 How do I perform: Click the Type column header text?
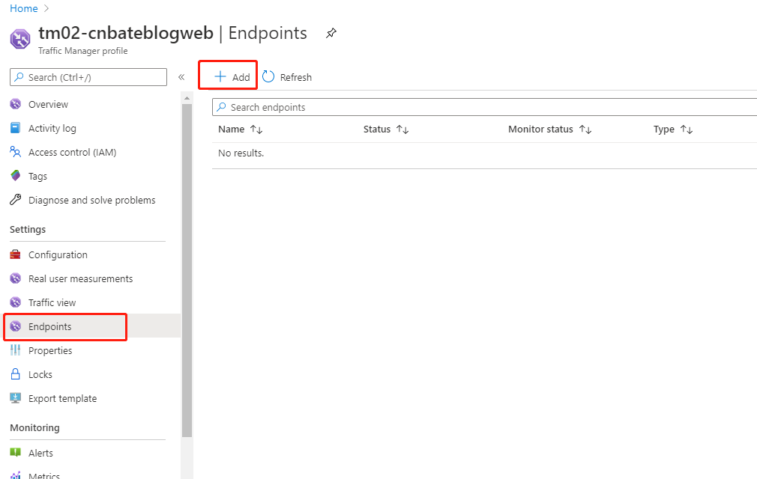pos(664,129)
